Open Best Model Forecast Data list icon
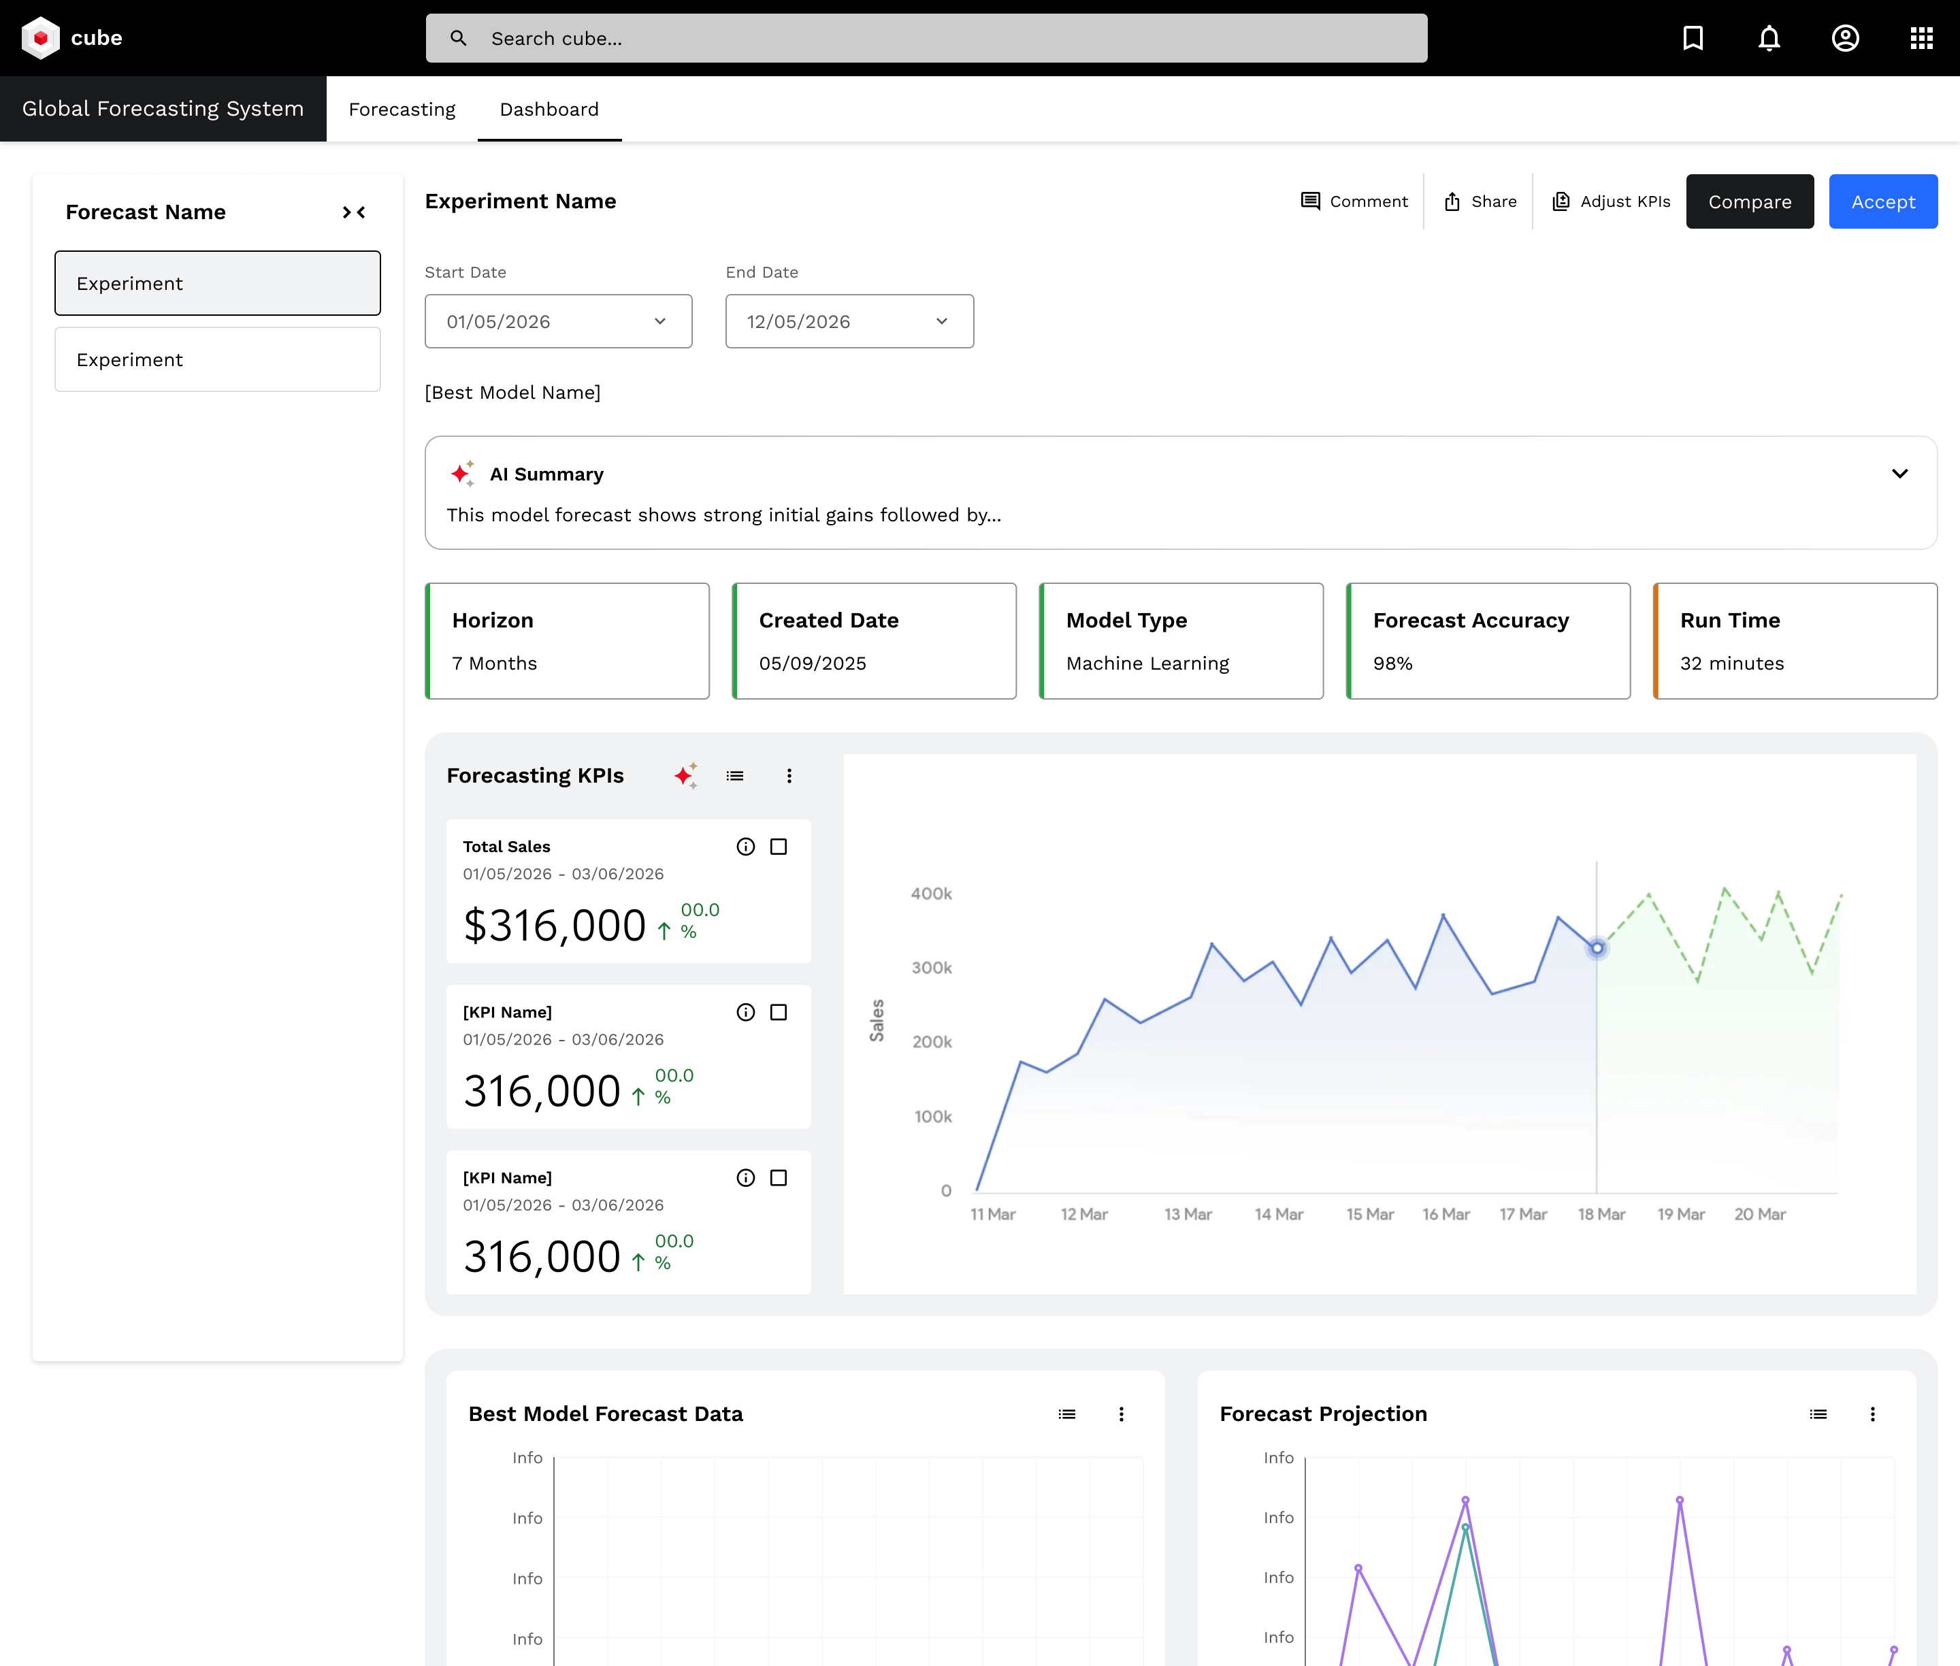The width and height of the screenshot is (1960, 1666). 1066,1414
